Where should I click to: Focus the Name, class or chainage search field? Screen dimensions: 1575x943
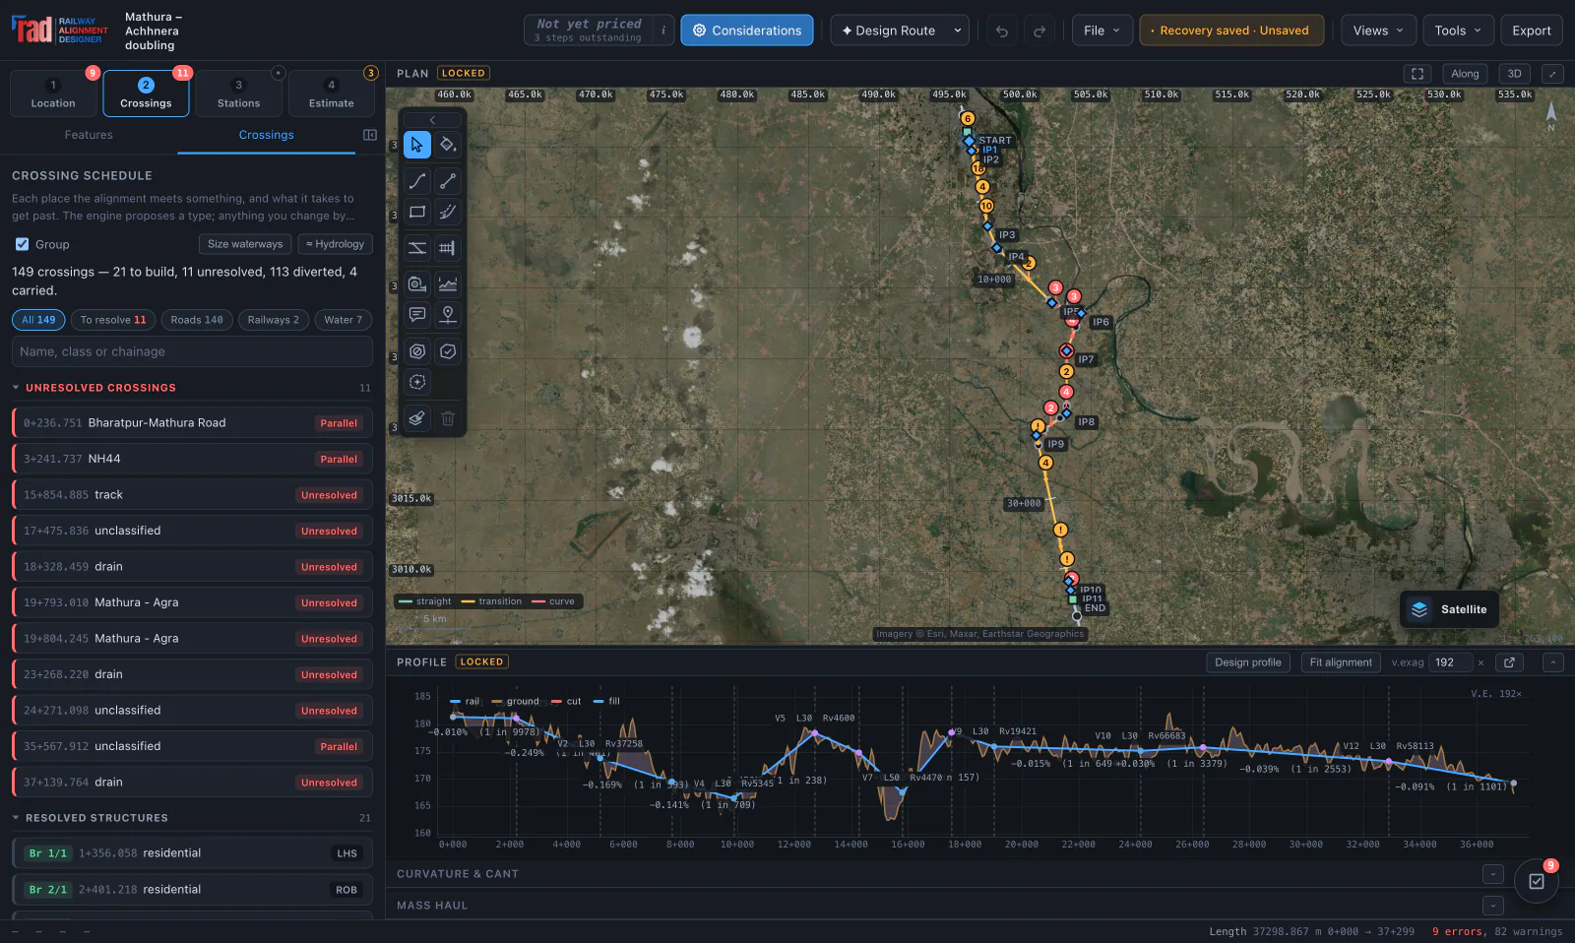pyautogui.click(x=192, y=351)
